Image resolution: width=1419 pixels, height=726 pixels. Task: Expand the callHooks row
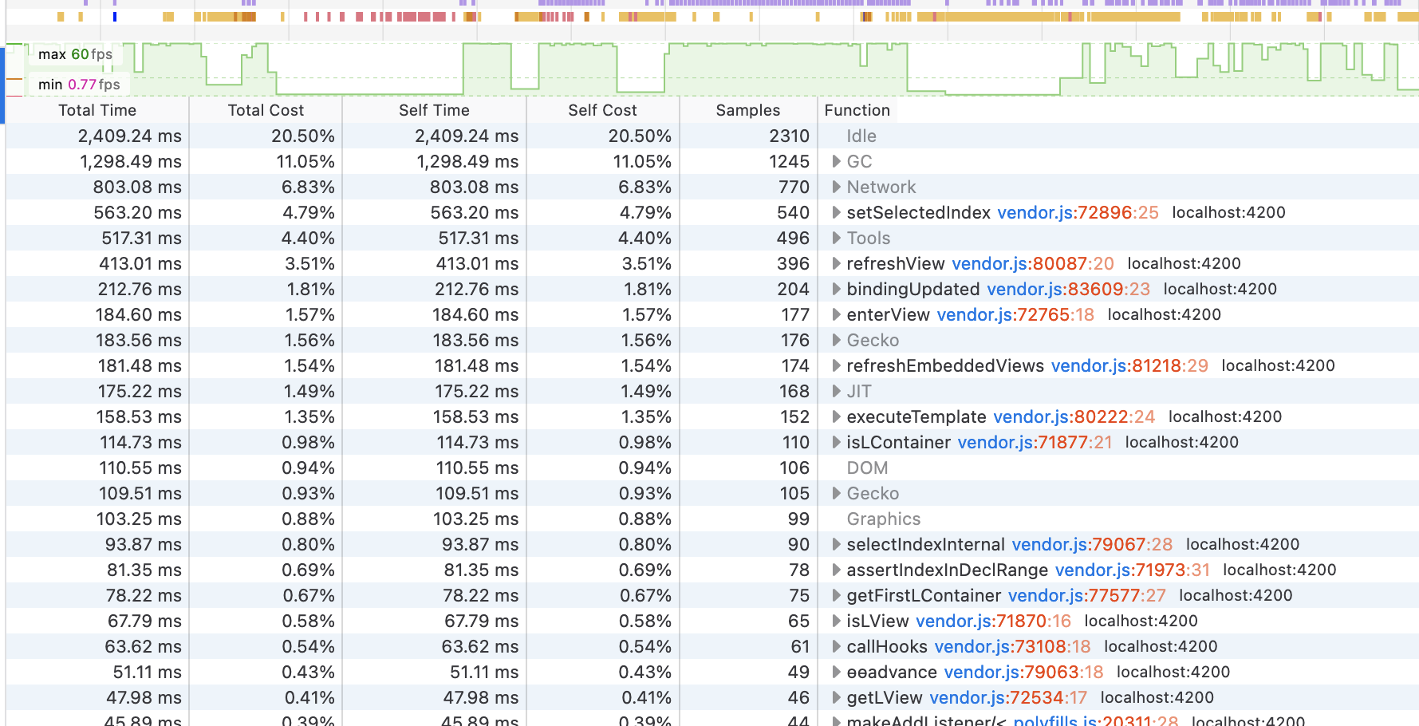(836, 646)
